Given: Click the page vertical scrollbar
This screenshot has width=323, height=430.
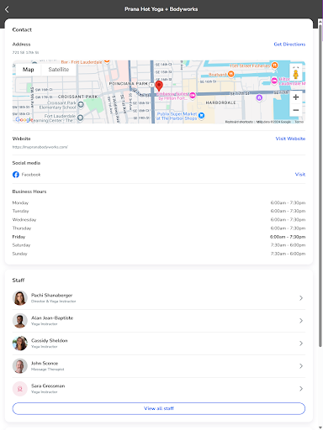Looking at the screenshot, I should [x=320, y=185].
